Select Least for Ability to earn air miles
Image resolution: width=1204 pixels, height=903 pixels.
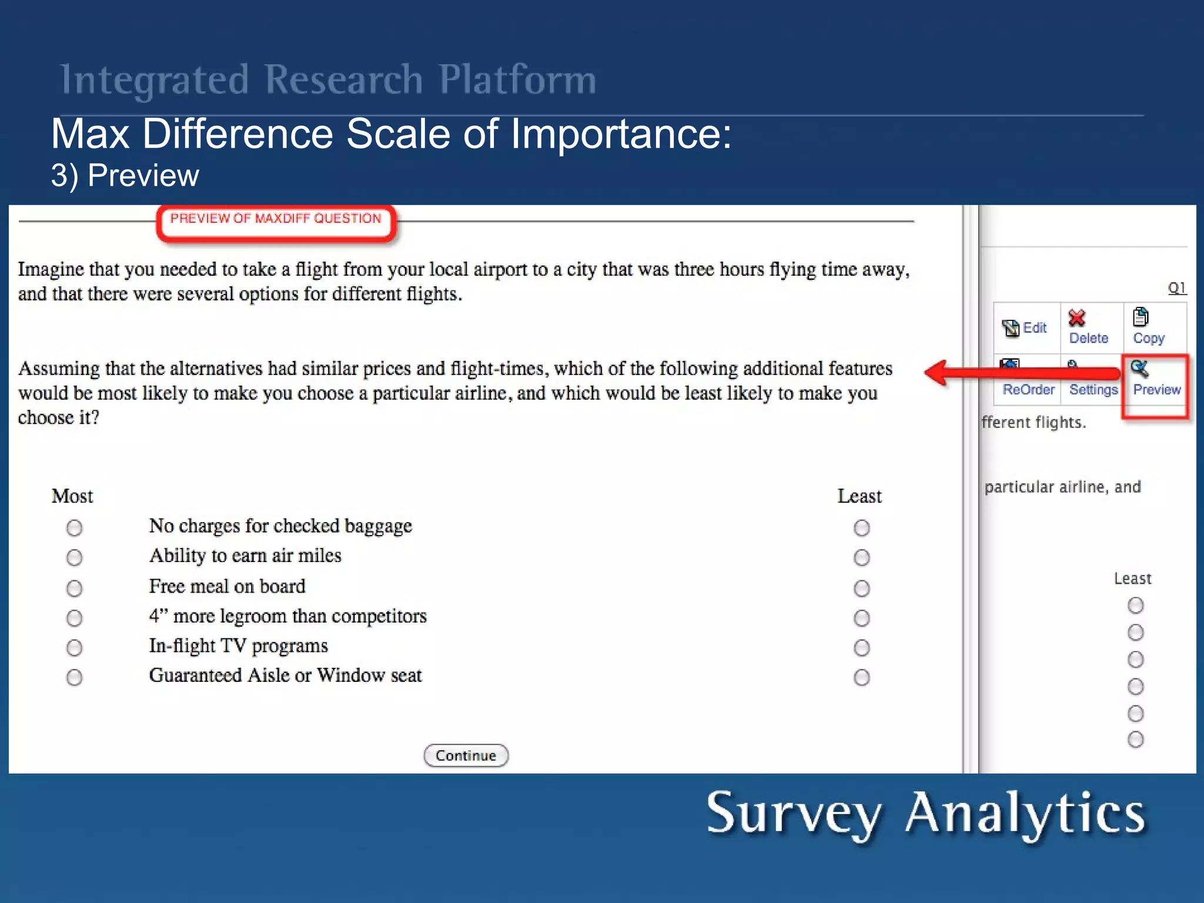point(862,557)
